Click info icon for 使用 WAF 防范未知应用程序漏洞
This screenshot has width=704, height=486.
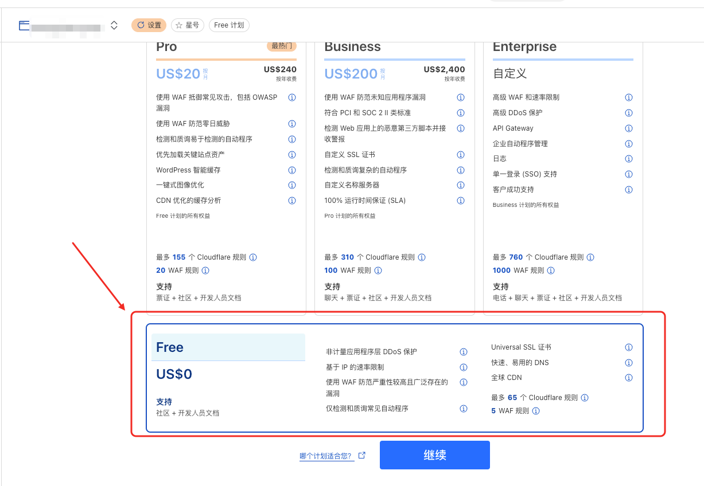pos(461,97)
